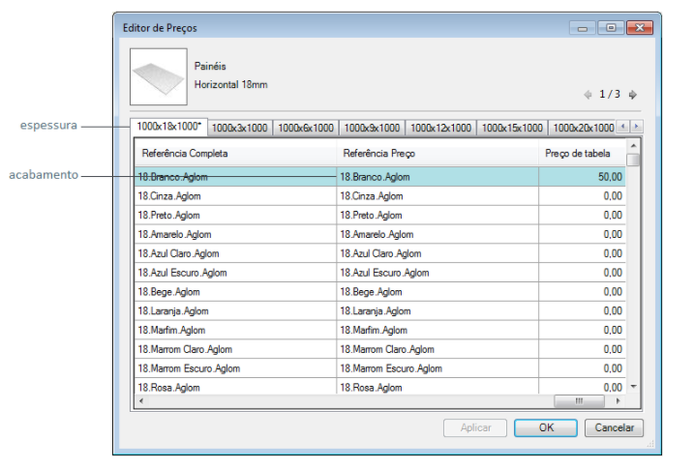Open the 1000x12x1000 tab
This screenshot has height=469, width=694.
(x=440, y=128)
